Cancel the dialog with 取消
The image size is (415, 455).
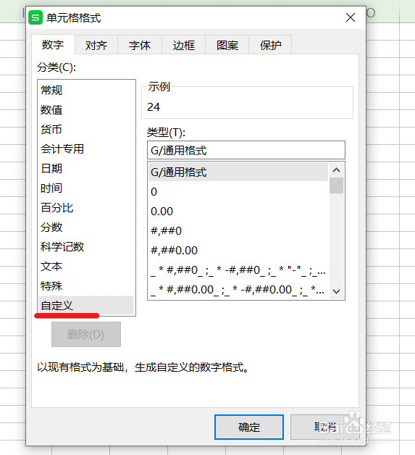[324, 427]
